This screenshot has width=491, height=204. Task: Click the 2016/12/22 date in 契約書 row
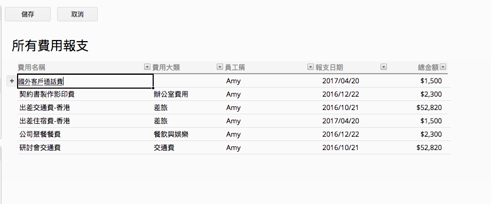click(340, 95)
